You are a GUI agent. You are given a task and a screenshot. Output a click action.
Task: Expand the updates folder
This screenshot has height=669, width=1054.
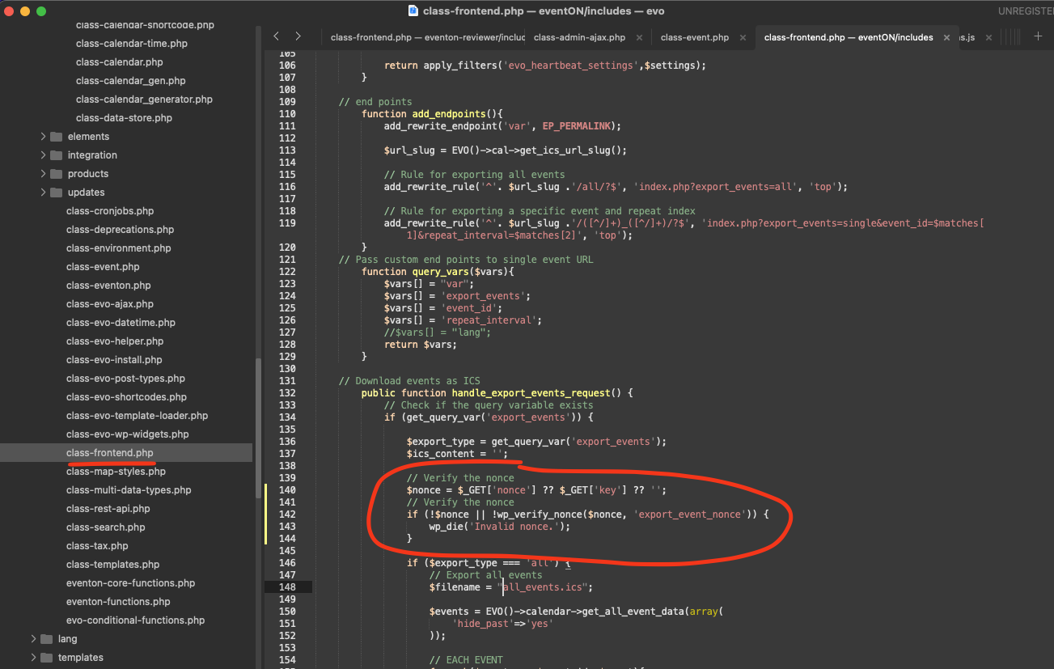pyautogui.click(x=44, y=193)
